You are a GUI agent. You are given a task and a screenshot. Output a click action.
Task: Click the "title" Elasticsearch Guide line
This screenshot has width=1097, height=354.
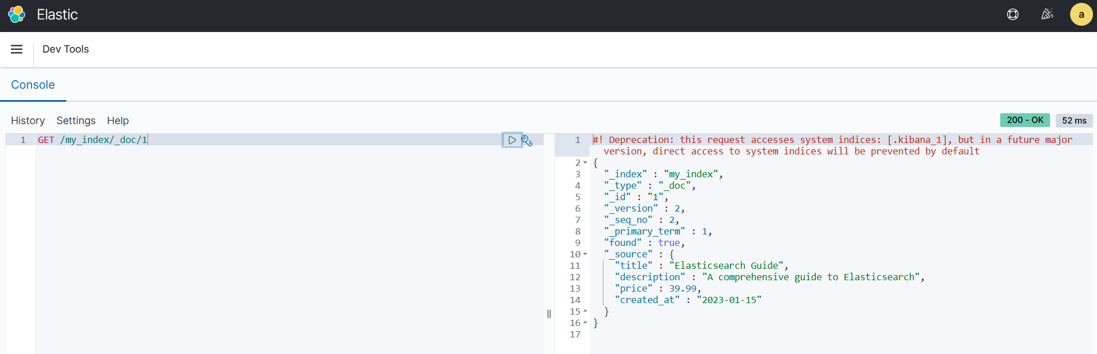(701, 265)
